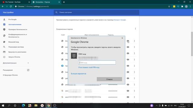Viewport: 193px width, 108px height.
Task: Open the more-actions menu for the globe-icon acc… row
Action: pyautogui.click(x=134, y=47)
